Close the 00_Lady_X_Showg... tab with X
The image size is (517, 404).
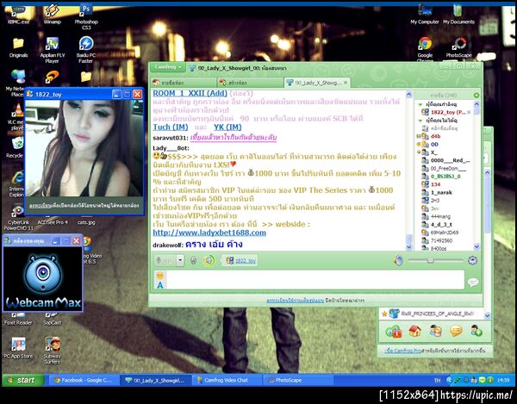346,83
